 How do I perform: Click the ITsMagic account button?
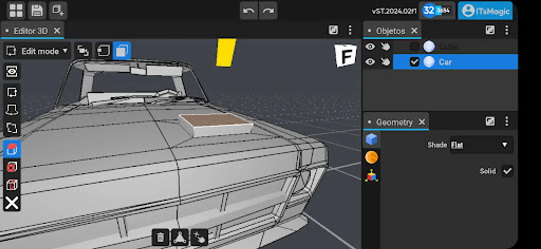coord(485,11)
